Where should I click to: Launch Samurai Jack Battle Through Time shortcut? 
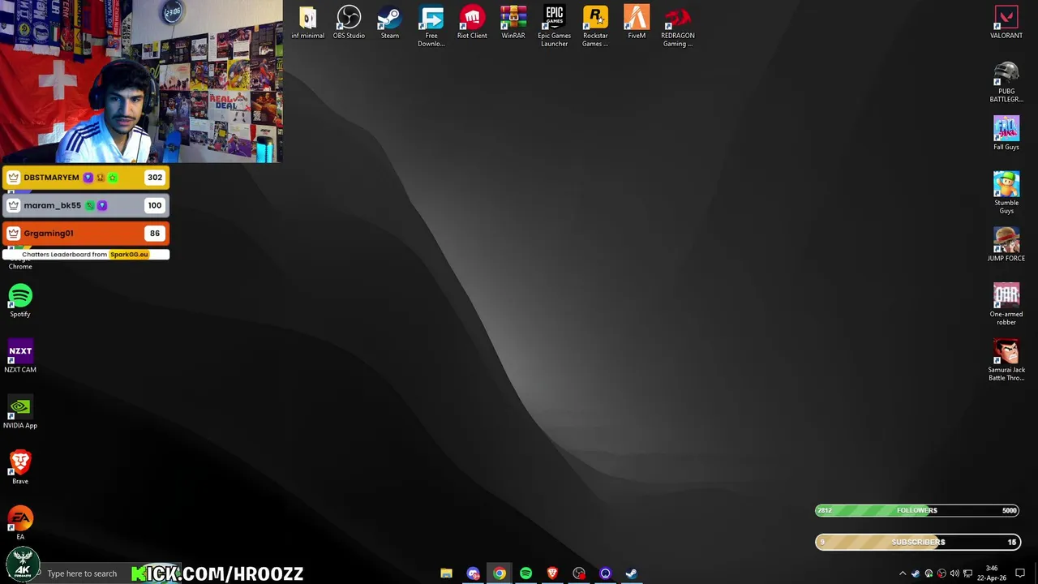(1006, 360)
